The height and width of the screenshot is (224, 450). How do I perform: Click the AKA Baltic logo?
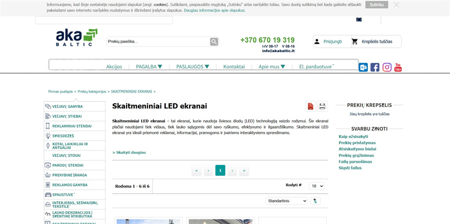pos(76,37)
